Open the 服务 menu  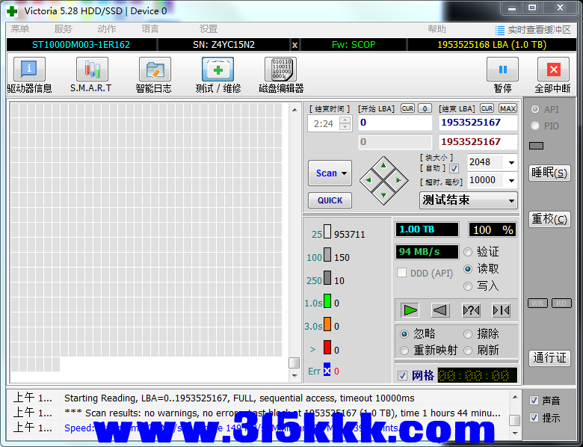click(64, 29)
